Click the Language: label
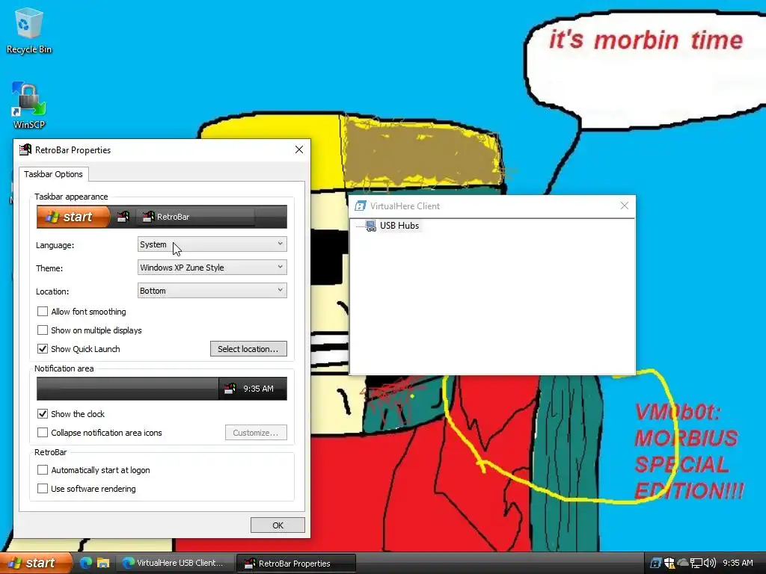The width and height of the screenshot is (766, 574). click(x=55, y=245)
